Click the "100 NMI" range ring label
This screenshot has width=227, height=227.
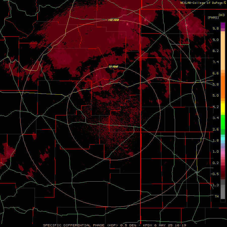113,20
